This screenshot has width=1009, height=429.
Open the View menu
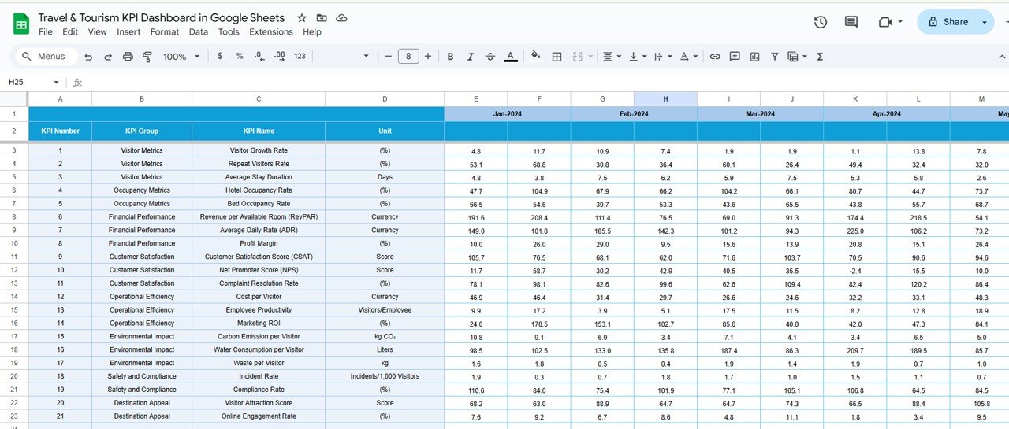[x=98, y=32]
